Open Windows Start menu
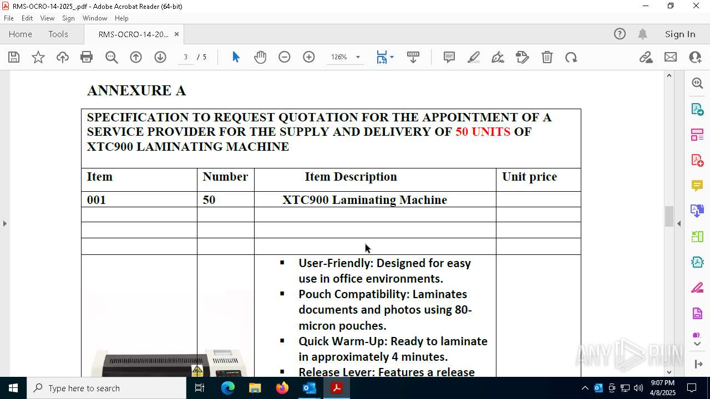This screenshot has height=399, width=710. pyautogui.click(x=13, y=388)
